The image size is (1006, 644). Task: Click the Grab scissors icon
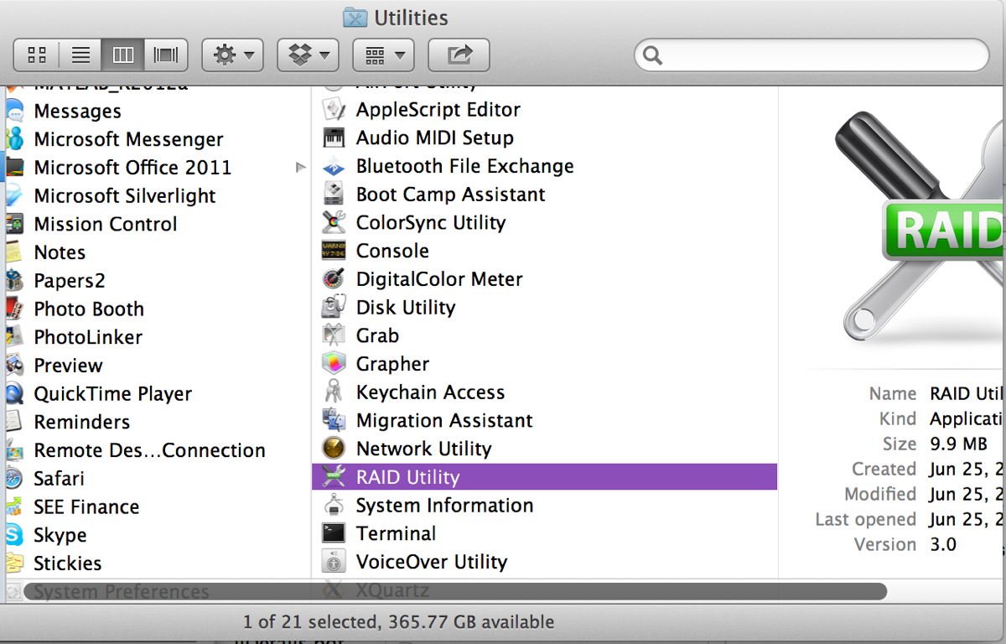click(334, 335)
